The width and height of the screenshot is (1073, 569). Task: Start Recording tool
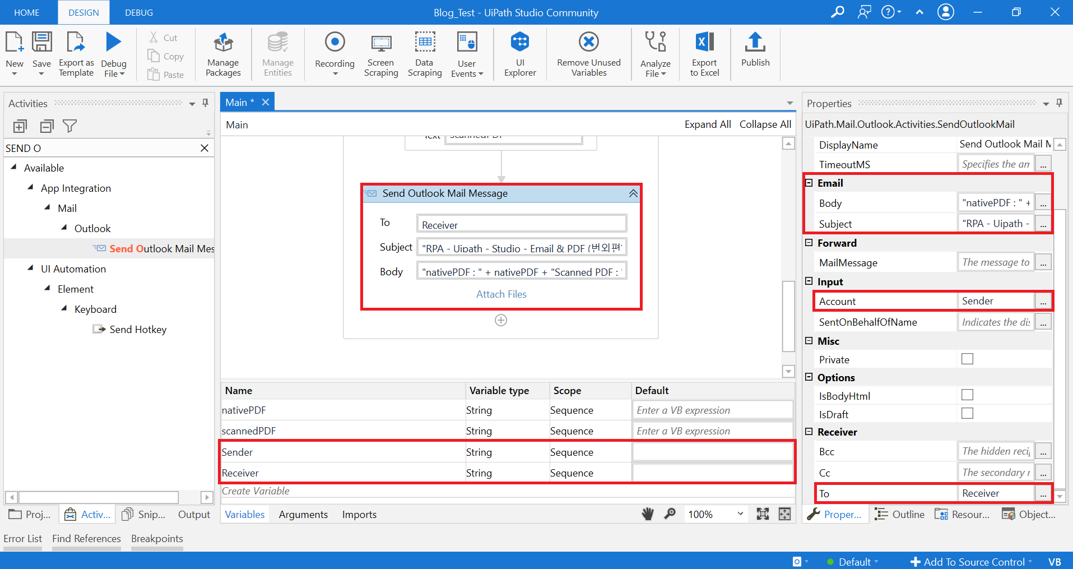(x=335, y=54)
